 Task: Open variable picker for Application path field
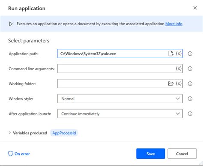179,53
